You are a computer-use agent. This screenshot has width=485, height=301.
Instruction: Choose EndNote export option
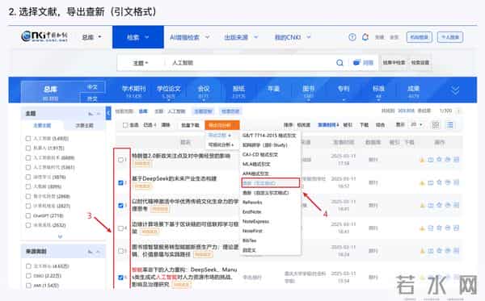(251, 211)
